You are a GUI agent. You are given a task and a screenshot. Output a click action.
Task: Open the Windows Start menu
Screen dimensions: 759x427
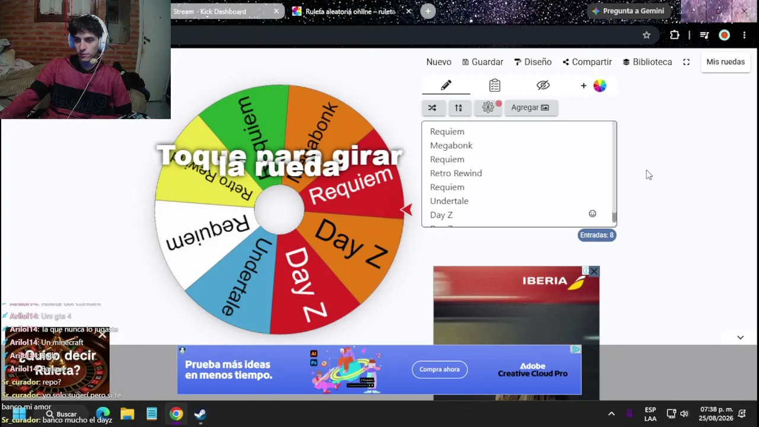[19, 413]
